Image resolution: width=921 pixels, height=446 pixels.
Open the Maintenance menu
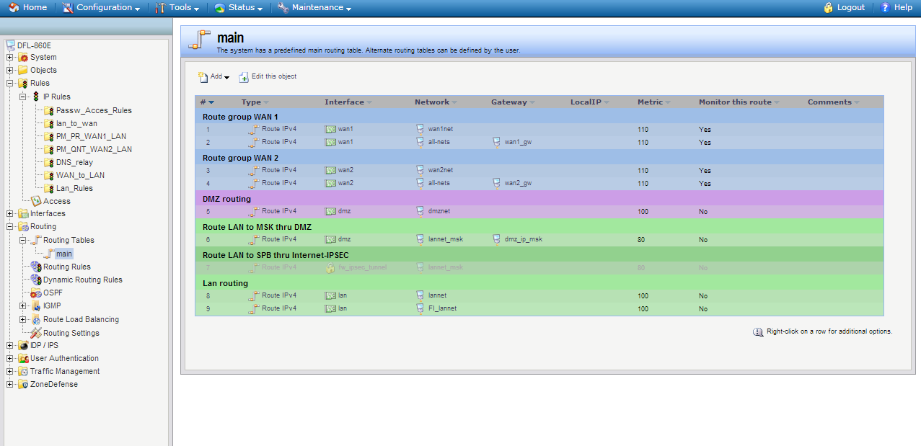(315, 7)
